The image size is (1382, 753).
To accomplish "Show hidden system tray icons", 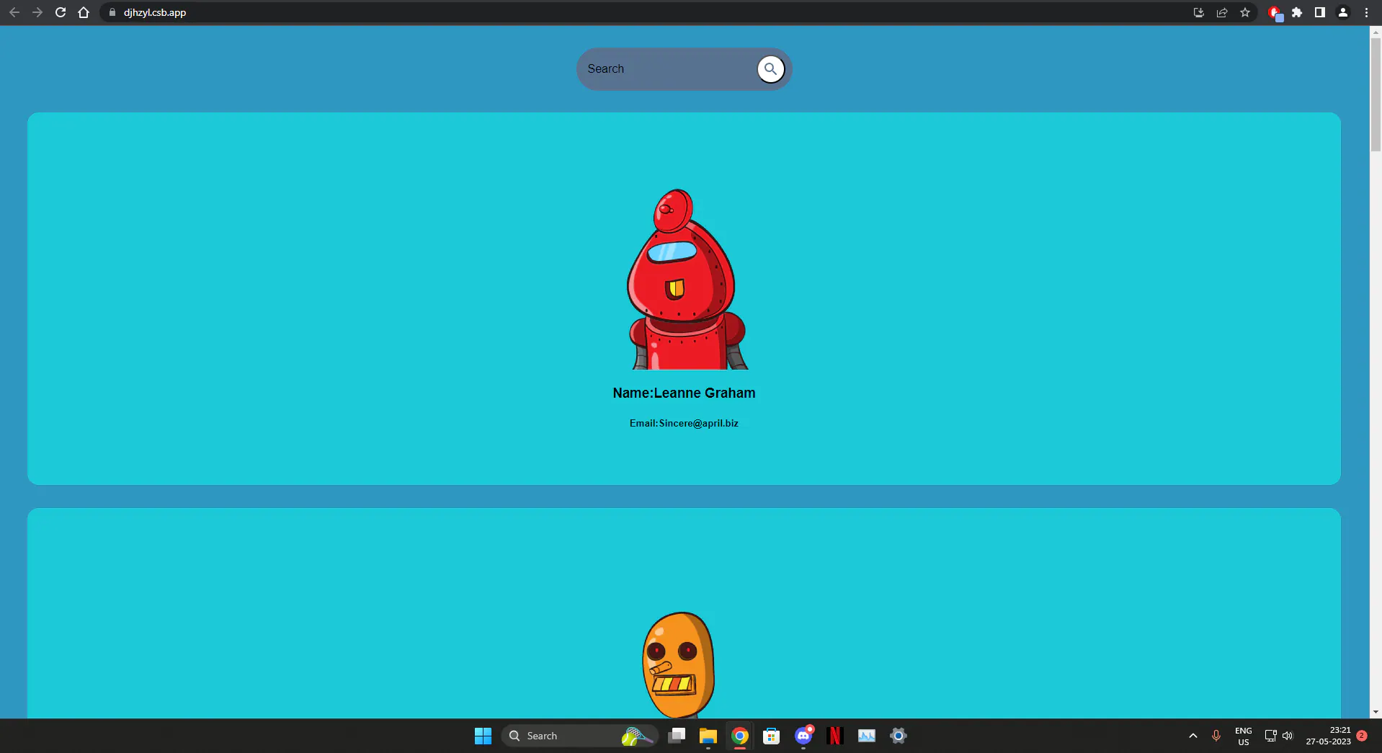I will 1193,736.
